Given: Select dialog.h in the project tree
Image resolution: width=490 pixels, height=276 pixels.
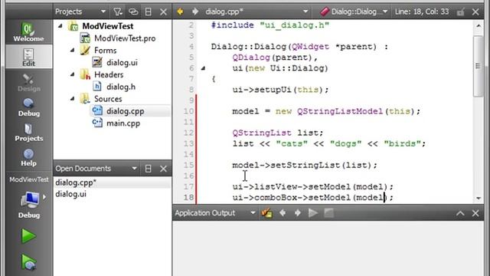Looking at the screenshot, I should click(121, 87).
